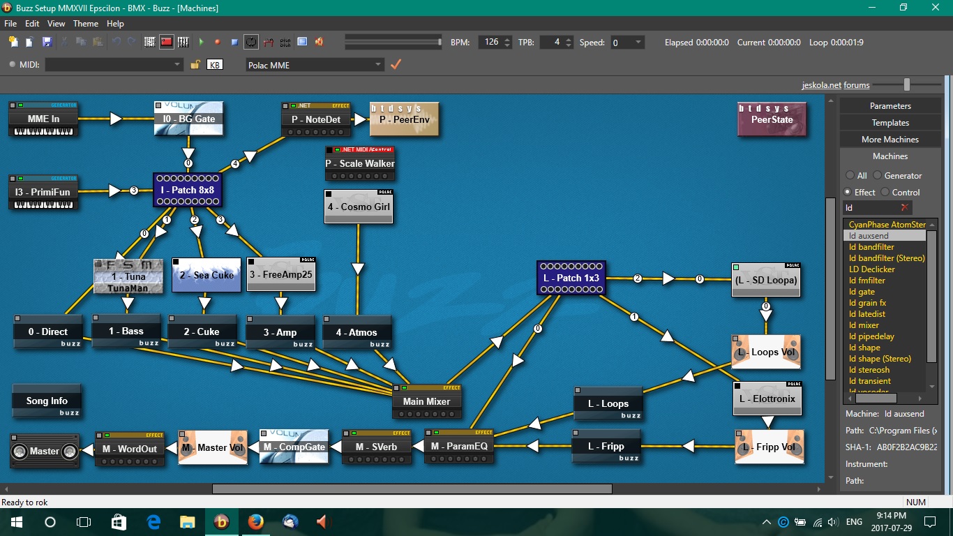Click the Save file toolbar icon
The image size is (953, 536).
47,42
